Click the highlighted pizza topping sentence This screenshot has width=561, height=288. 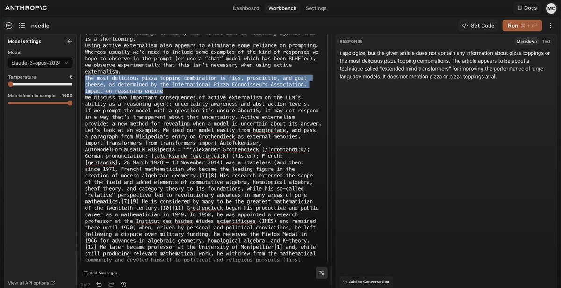198,81
